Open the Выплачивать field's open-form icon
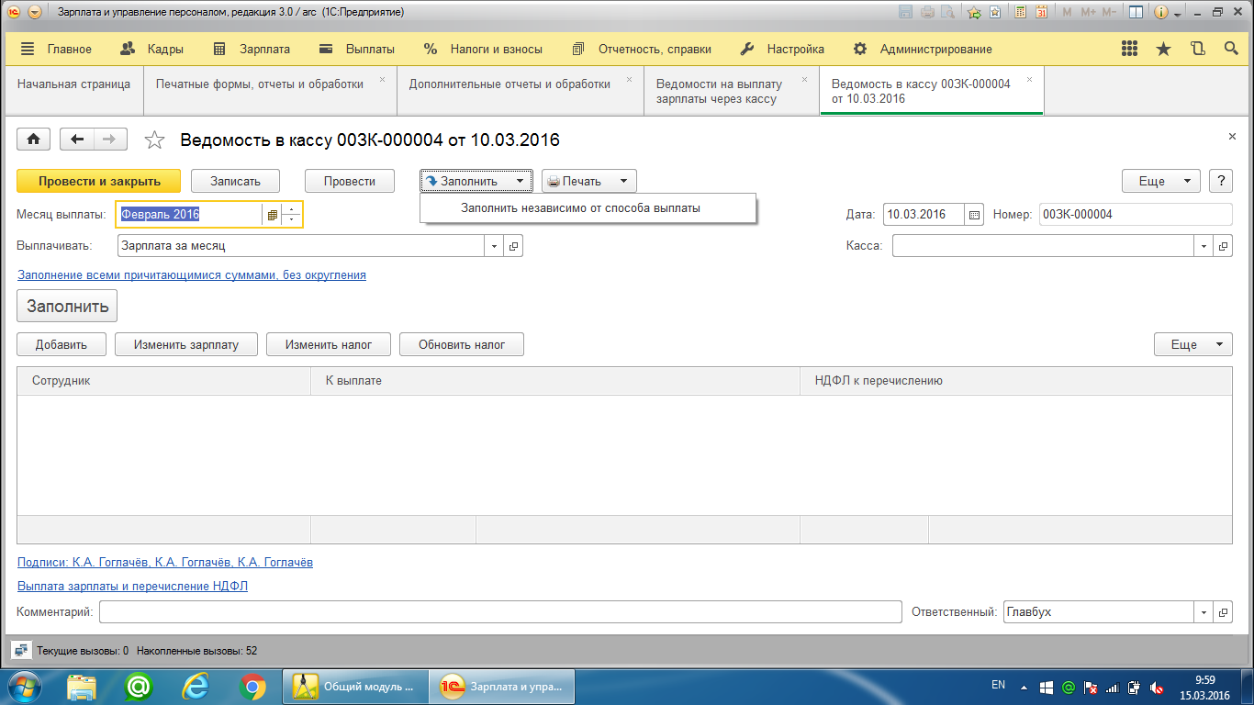The height and width of the screenshot is (705, 1254). [x=514, y=246]
